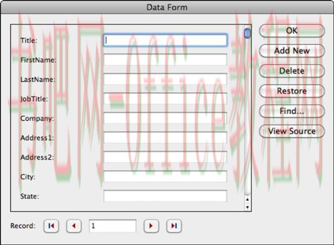The height and width of the screenshot is (245, 334).
Task: Click the scroll up arrow
Action: [247, 199]
